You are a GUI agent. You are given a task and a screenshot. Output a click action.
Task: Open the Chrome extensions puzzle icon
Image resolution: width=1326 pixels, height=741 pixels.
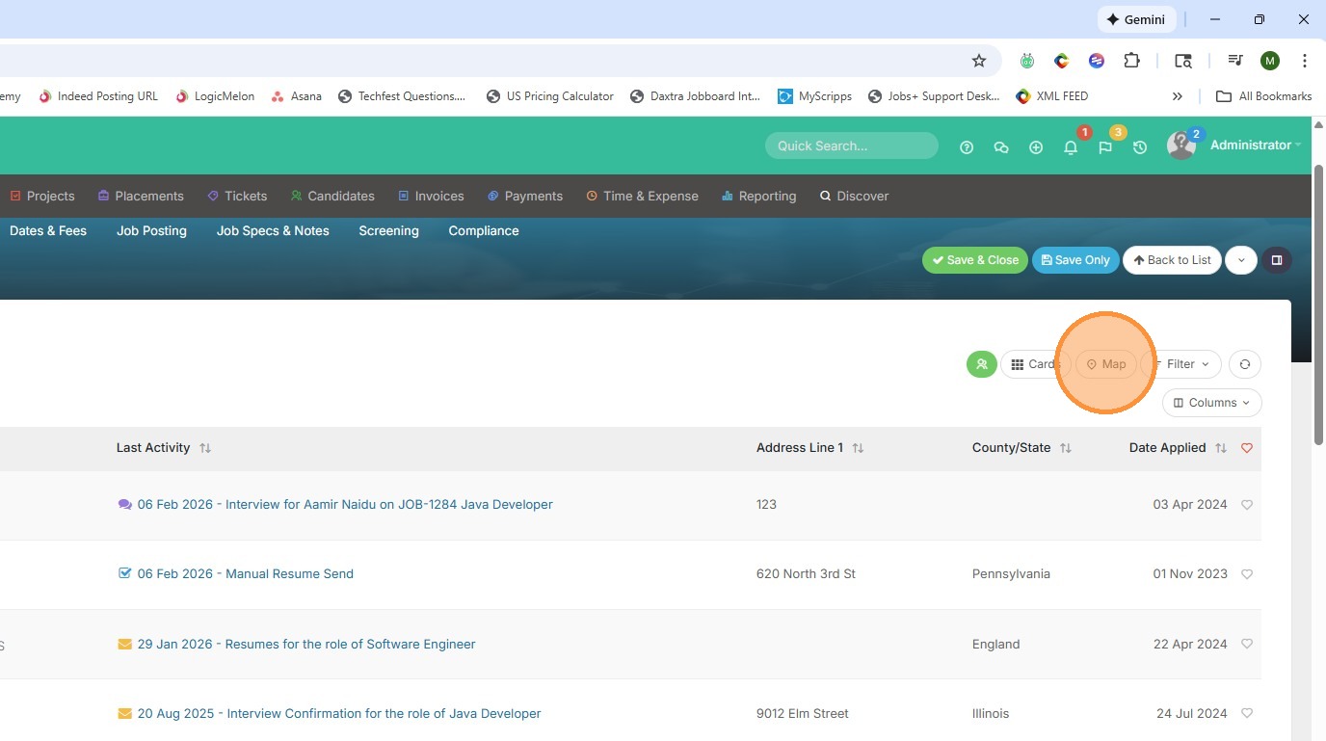pos(1132,61)
